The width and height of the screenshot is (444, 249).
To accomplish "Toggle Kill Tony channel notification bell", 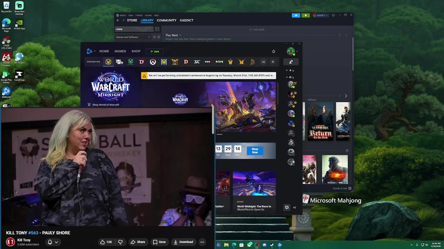I will 53,242.
